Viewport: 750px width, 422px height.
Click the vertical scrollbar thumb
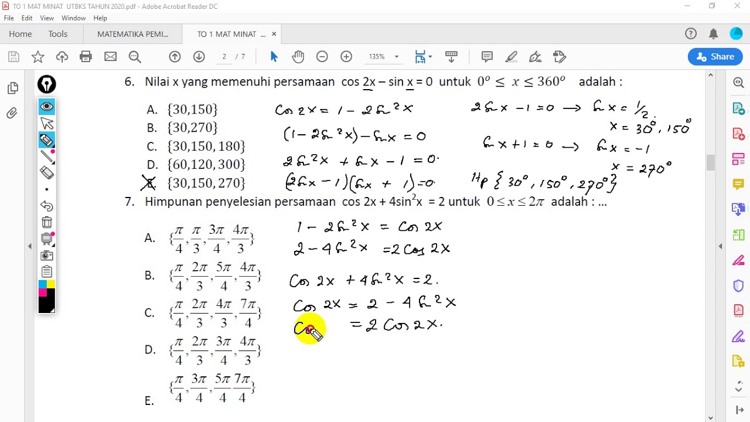coord(711,162)
